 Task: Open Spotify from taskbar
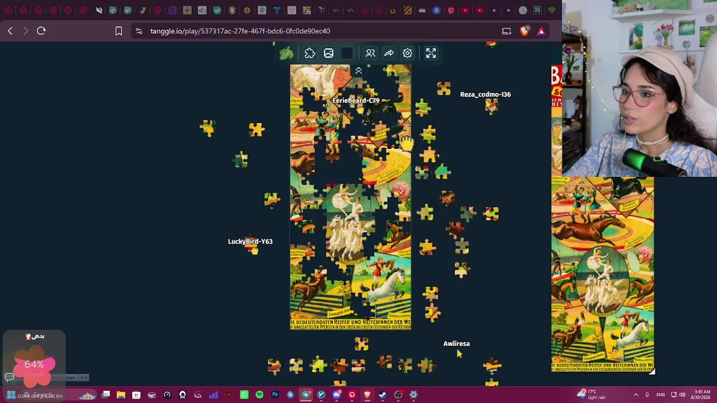click(x=259, y=395)
